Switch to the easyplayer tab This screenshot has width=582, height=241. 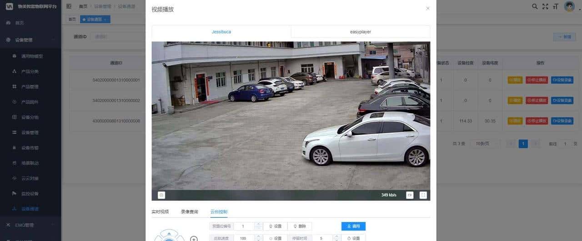[x=361, y=32]
